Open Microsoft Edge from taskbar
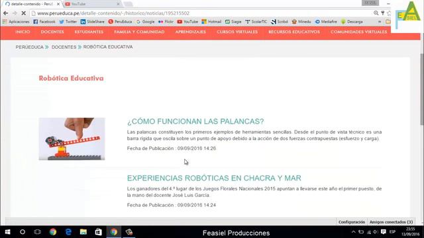The height and width of the screenshot is (238, 424). coord(68,232)
